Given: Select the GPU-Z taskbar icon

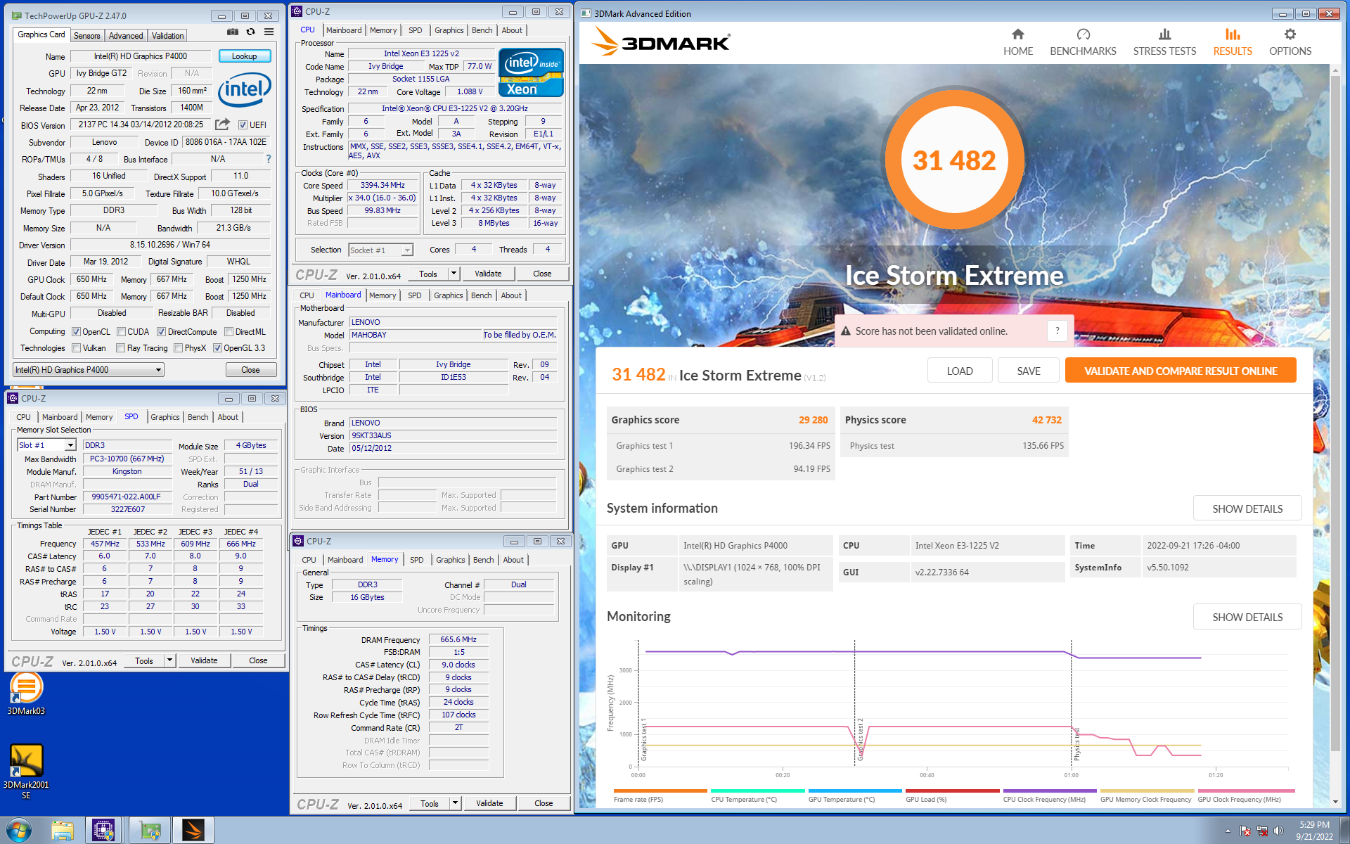Looking at the screenshot, I should (x=149, y=831).
